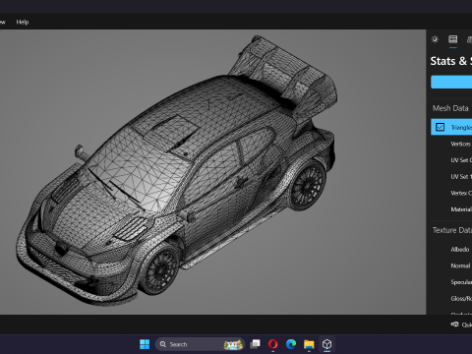The width and height of the screenshot is (472, 354).
Task: Open the Help menu
Action: [x=23, y=22]
